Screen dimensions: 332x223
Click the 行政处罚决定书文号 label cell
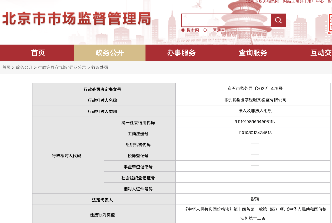click(x=104, y=89)
